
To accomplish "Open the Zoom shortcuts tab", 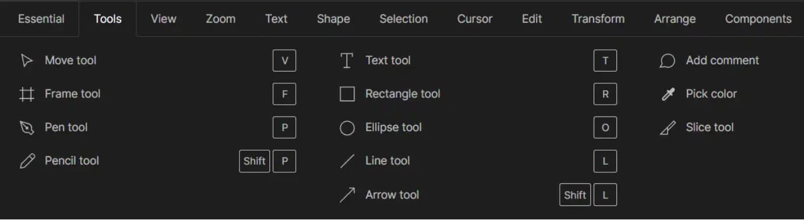I will point(221,19).
